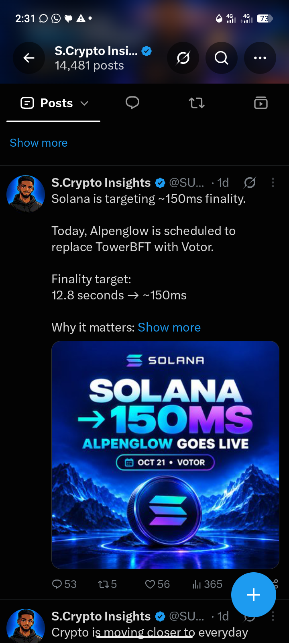This screenshot has width=289, height=643.
Task: Open the three-dot more options in header
Action: [x=260, y=58]
